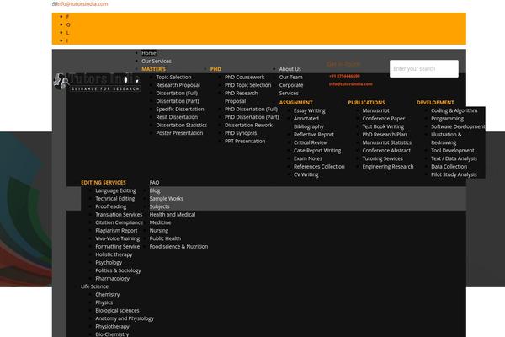The height and width of the screenshot is (337, 505).
Task: Focus the 'Enter your search' field
Action: coord(424,69)
